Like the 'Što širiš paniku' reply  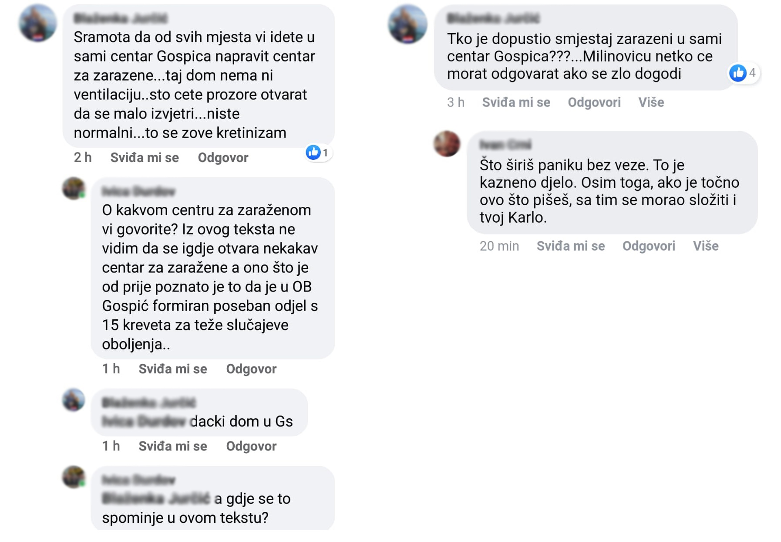[x=571, y=246]
